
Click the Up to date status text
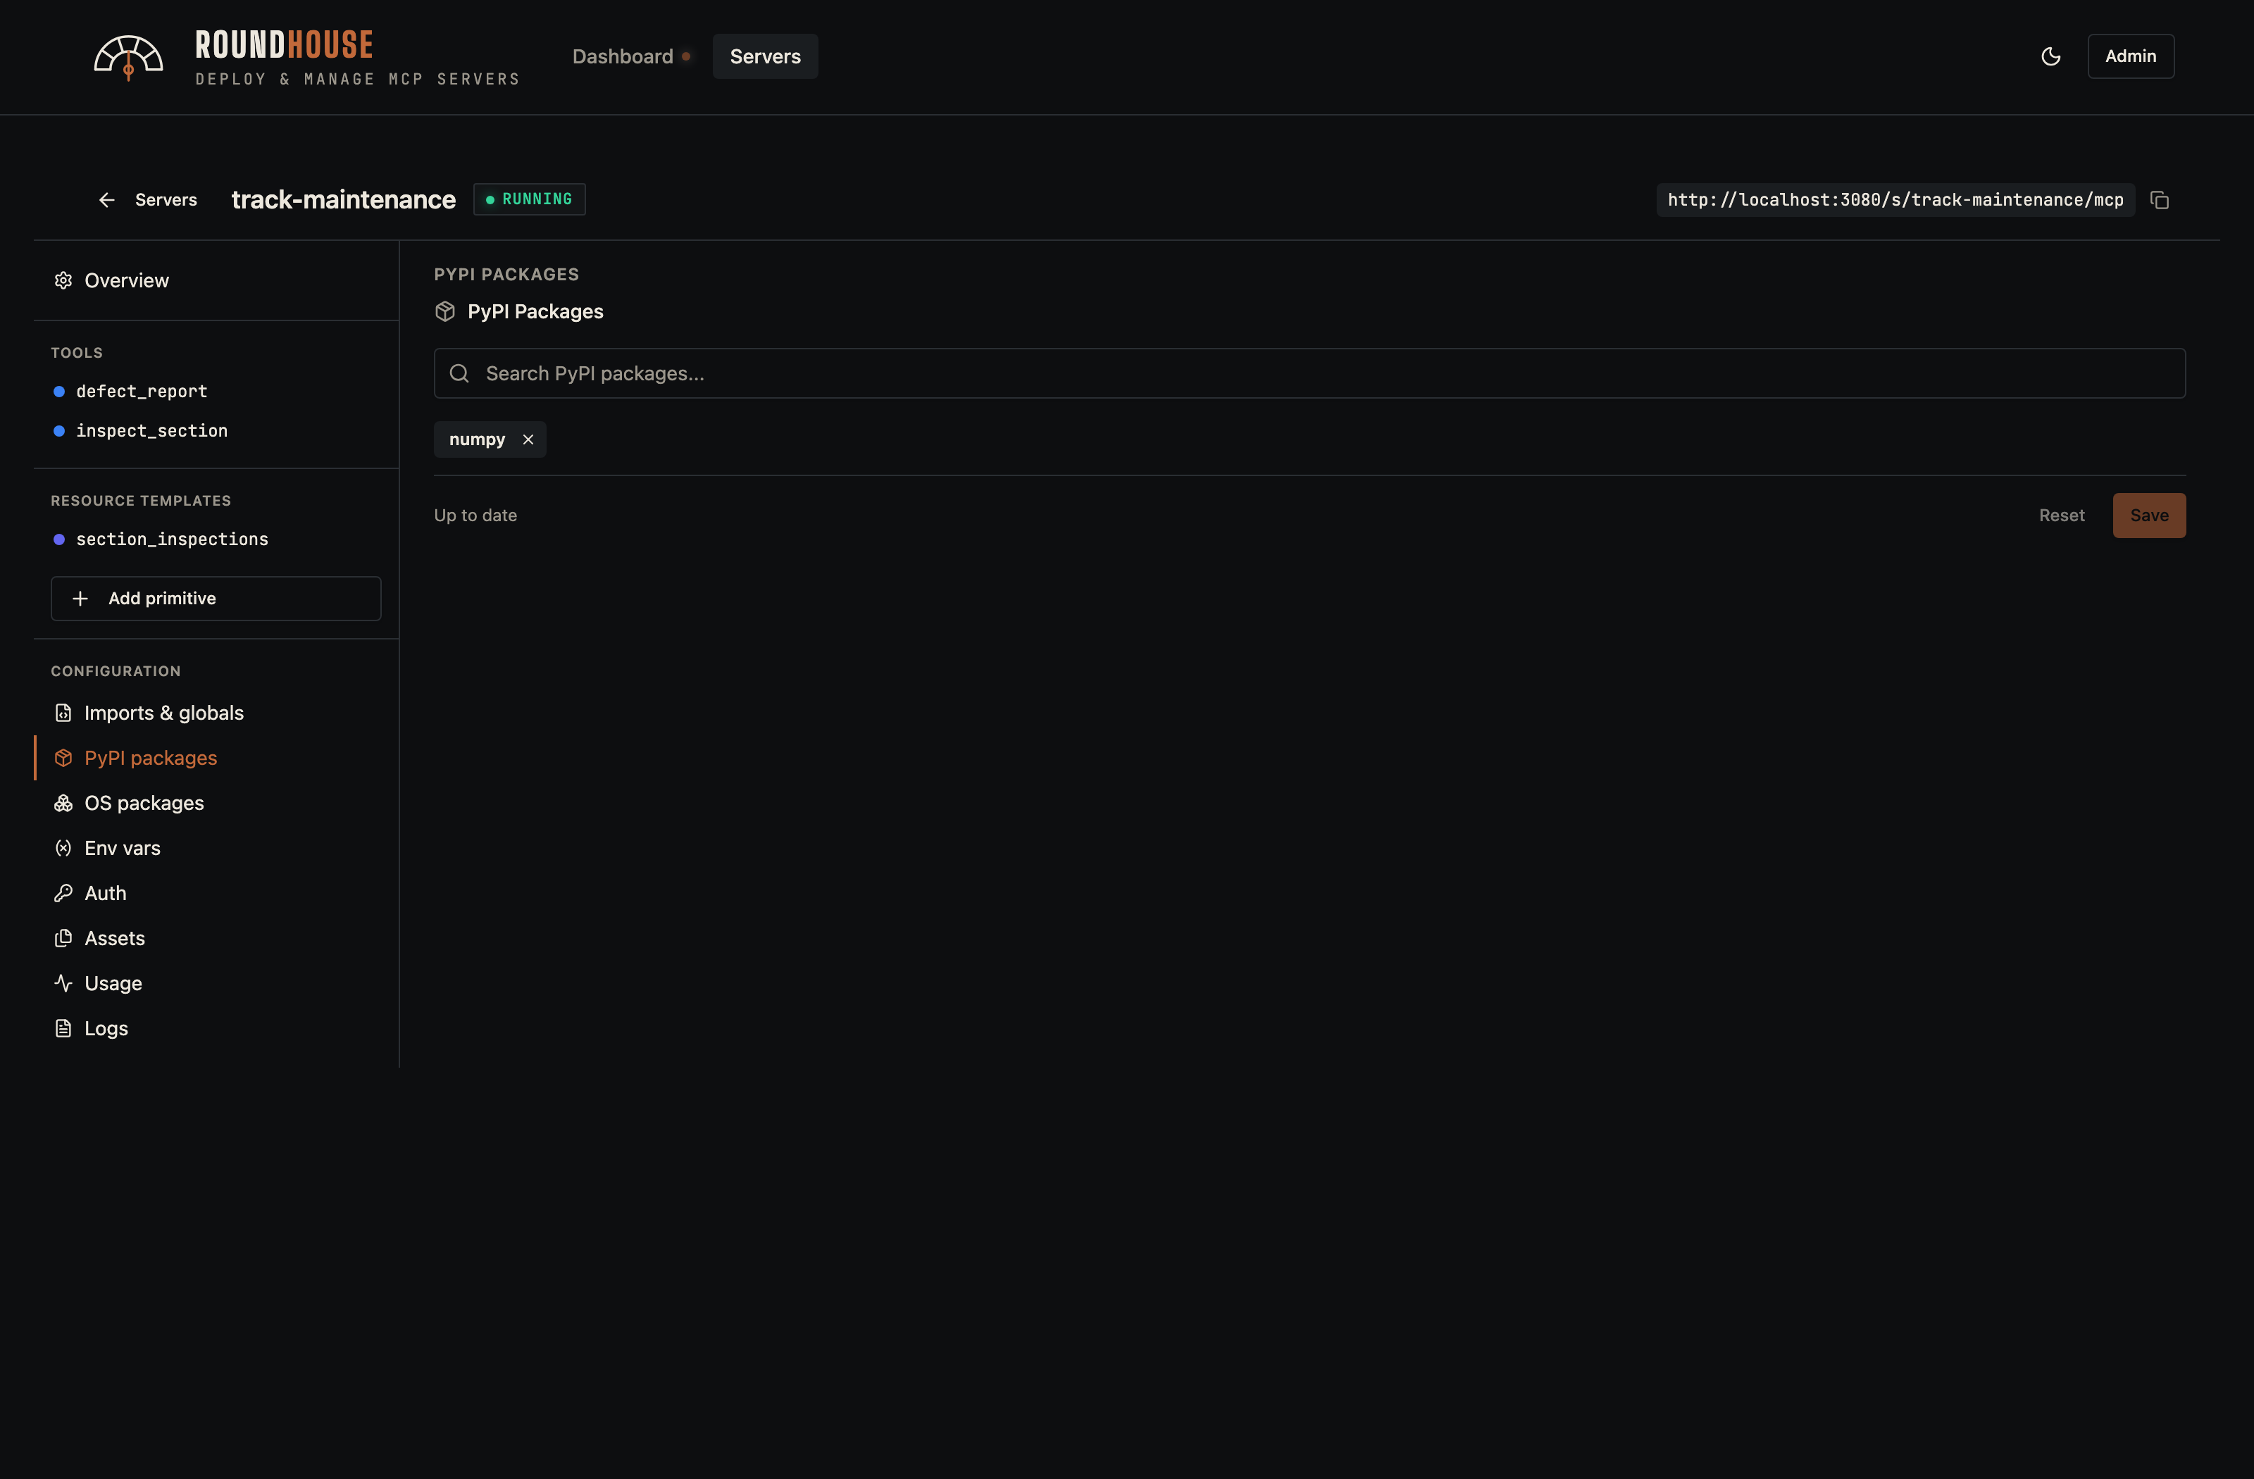475,515
